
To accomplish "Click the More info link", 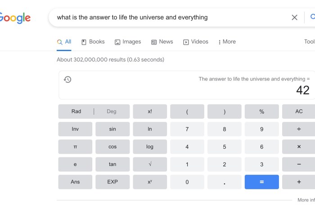I will coord(306,200).
